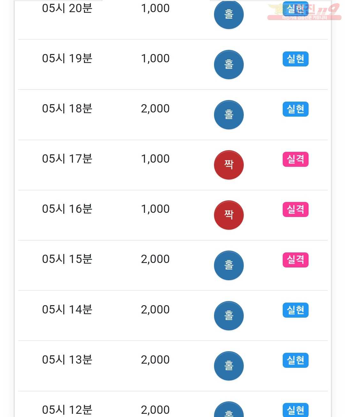Select the 1,000 amount for 05시 16분

tap(155, 209)
